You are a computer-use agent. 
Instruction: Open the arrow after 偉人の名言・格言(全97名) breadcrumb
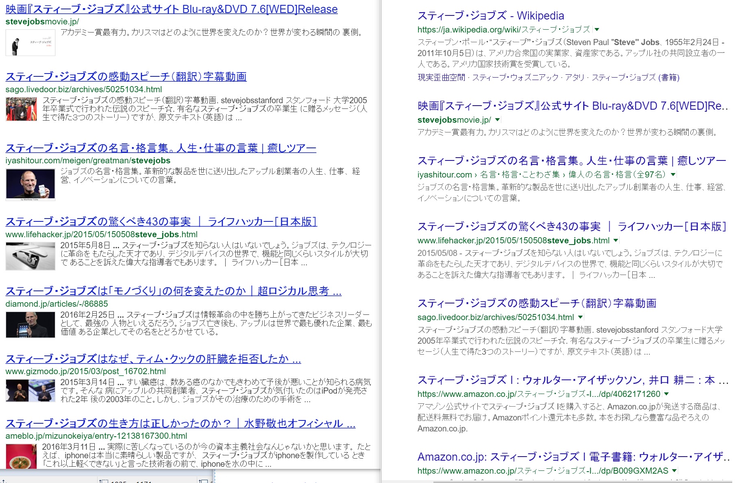(673, 174)
